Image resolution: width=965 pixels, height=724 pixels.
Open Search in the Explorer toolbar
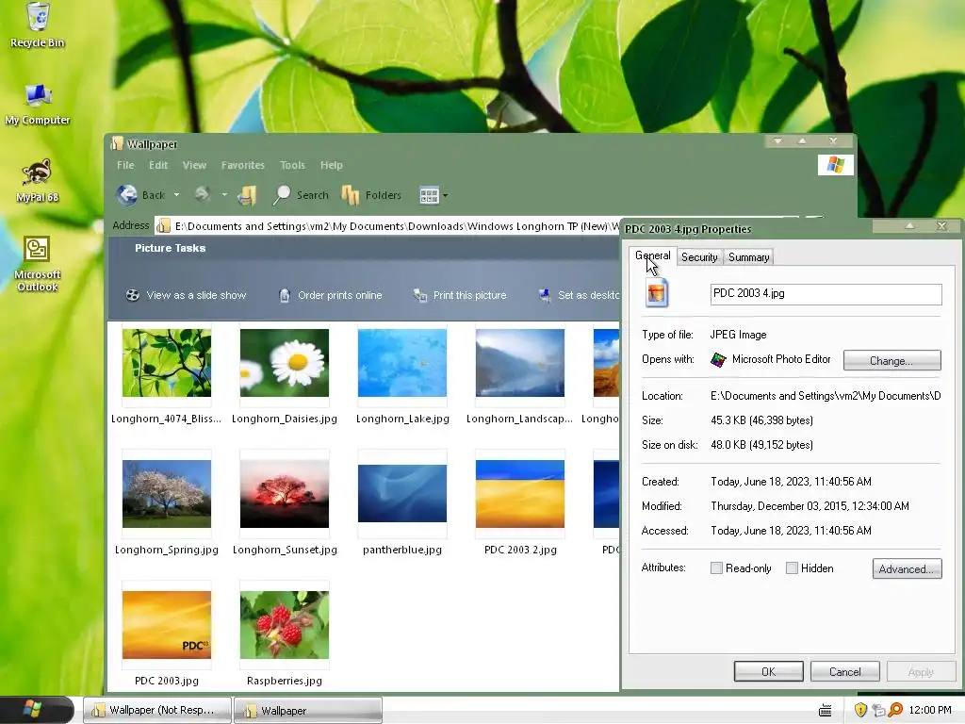[x=301, y=195]
